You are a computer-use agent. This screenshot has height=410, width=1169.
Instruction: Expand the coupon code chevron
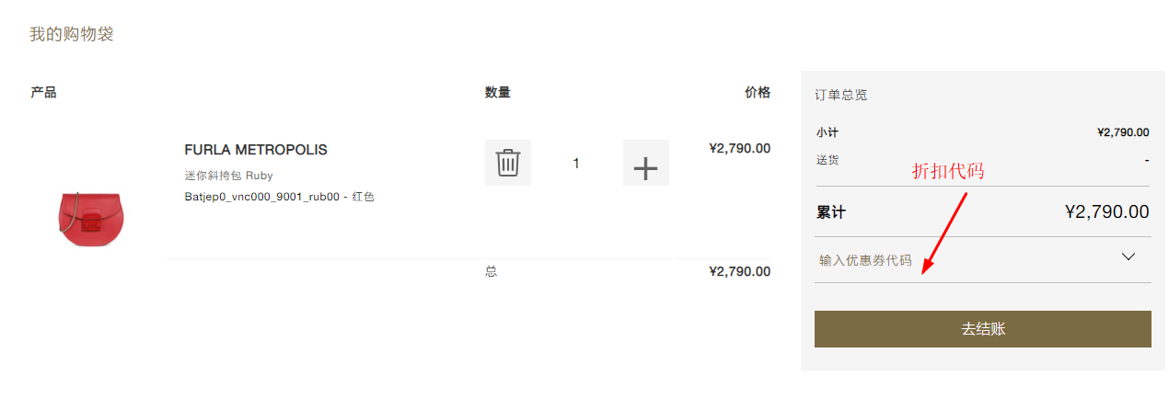tap(1128, 256)
